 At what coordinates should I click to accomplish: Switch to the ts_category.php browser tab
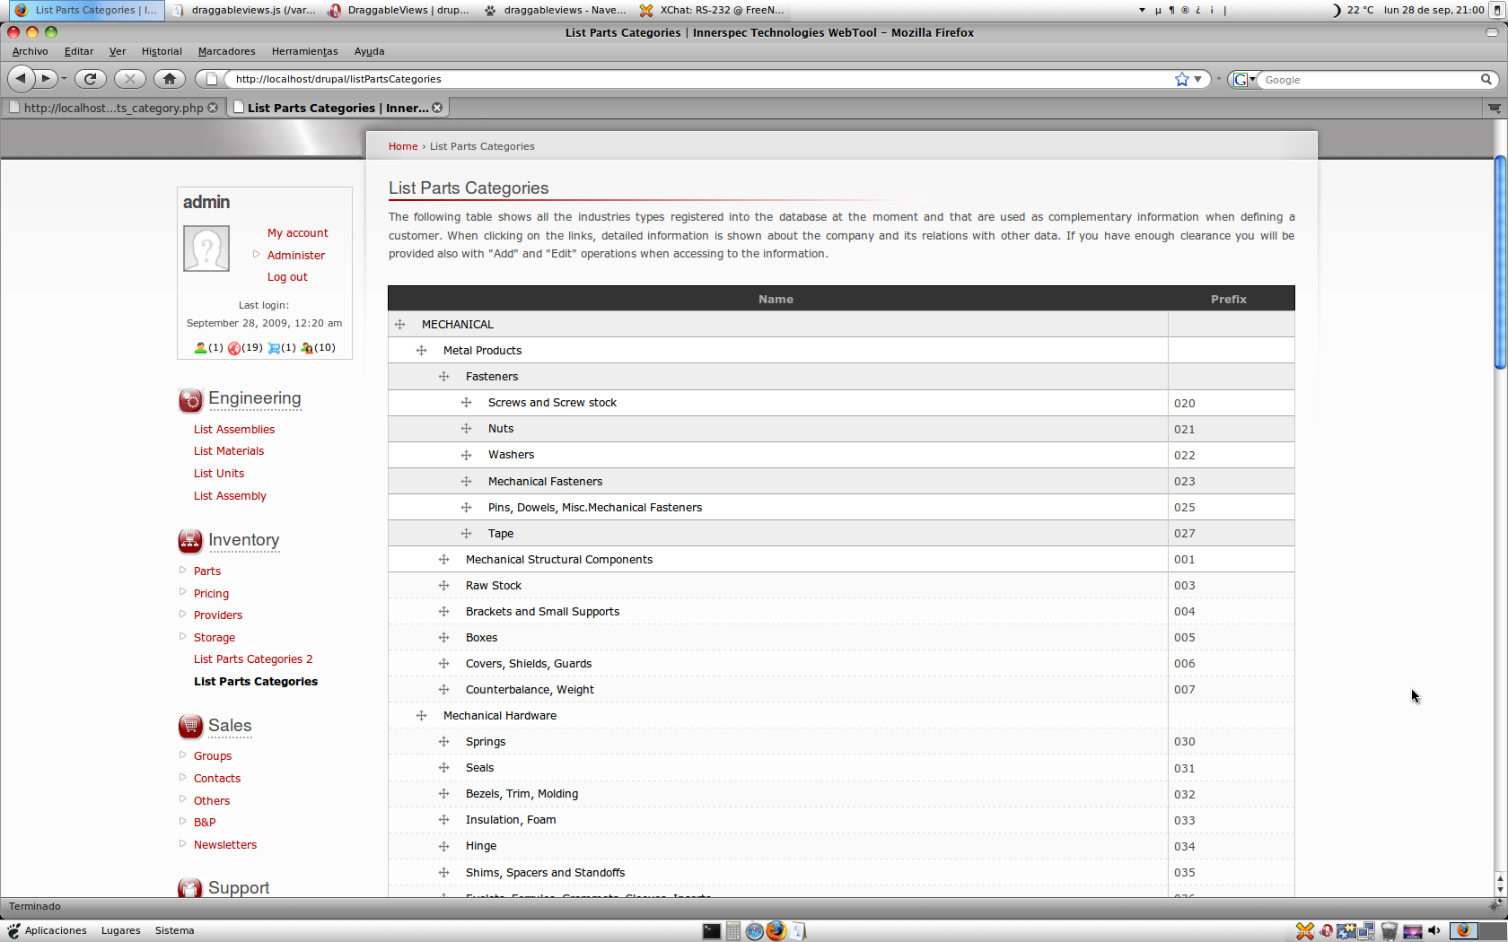(113, 108)
